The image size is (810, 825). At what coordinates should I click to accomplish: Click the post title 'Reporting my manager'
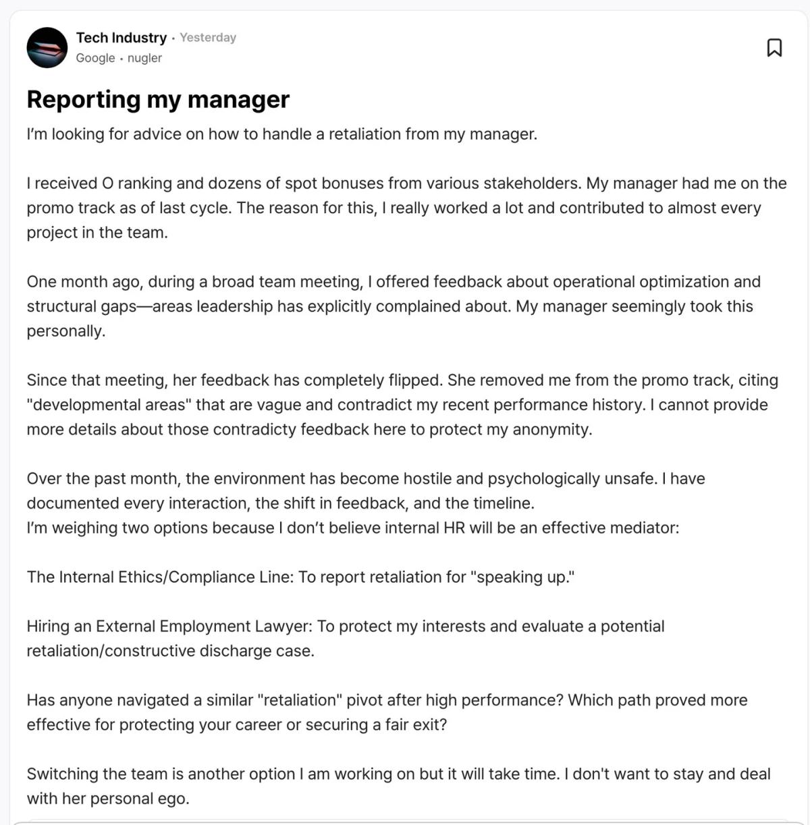(157, 99)
